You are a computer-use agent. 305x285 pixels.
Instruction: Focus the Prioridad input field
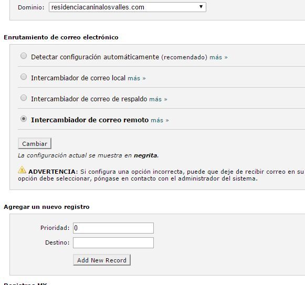pyautogui.click(x=113, y=228)
